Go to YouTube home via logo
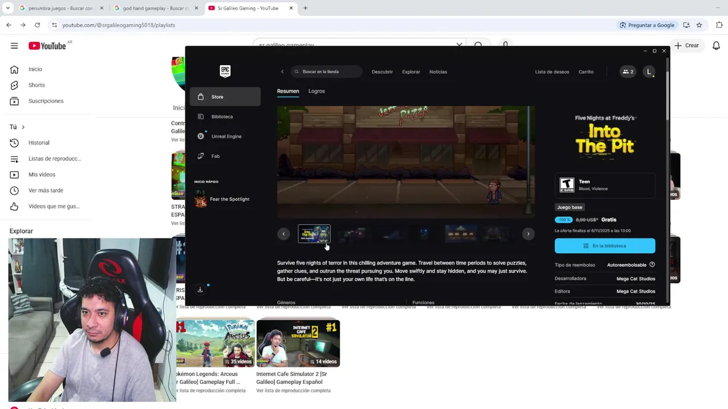Screen dimensions: 728x409 pos(47,46)
